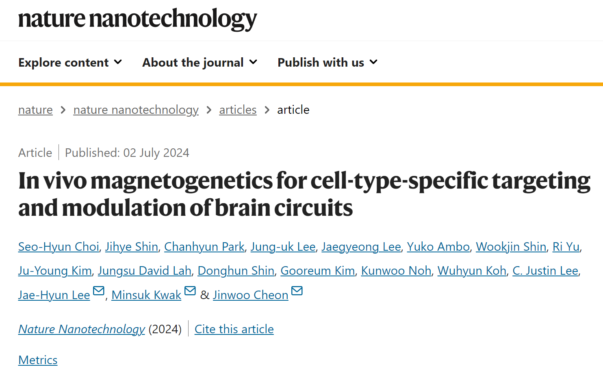603x382 pixels.
Task: Click envelope icon next to Jae-Hyun Lee
Action: tap(99, 291)
